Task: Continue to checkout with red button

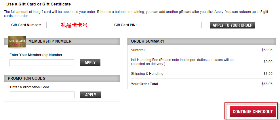Action: coord(253,112)
